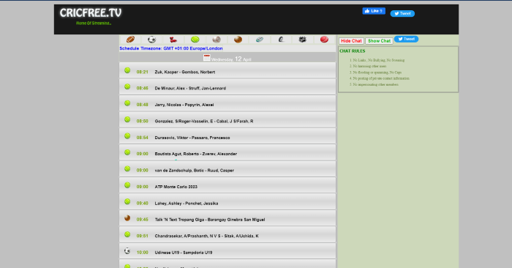The height and width of the screenshot is (268, 512).
Task: Open Zuk, Kacper - Gombos, Norbert match
Action: pyautogui.click(x=185, y=72)
